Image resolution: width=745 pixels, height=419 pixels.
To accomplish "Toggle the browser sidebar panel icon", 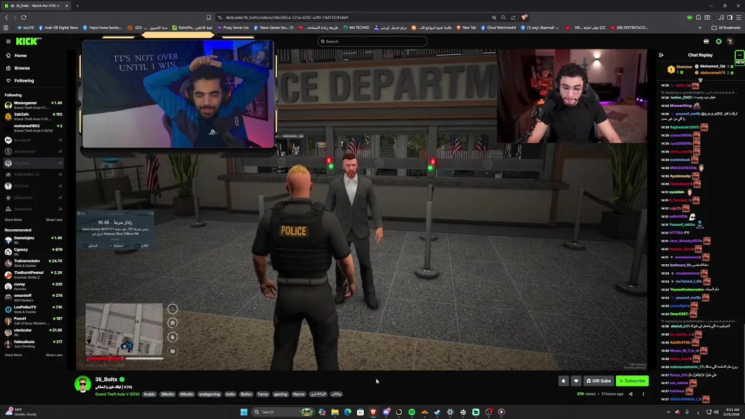I will 730,17.
